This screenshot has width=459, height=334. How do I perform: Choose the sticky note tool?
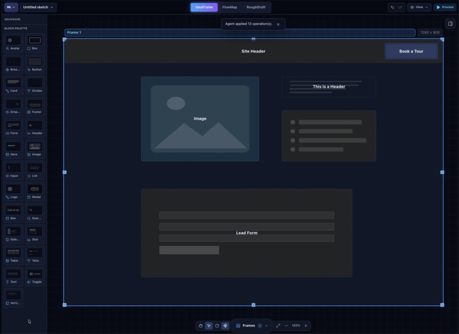point(217,325)
